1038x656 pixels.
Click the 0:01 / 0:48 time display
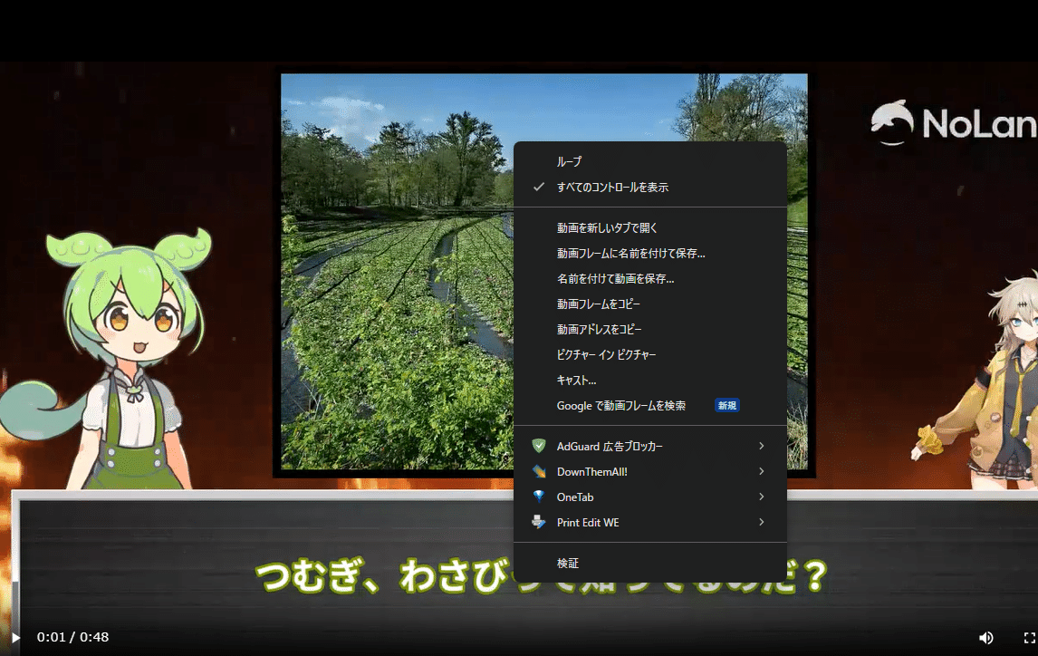coord(72,637)
